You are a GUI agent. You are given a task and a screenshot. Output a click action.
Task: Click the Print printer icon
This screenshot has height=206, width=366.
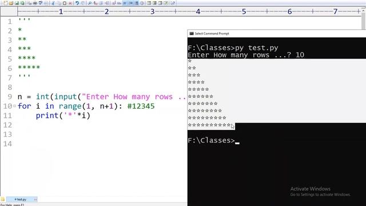coord(35,3)
